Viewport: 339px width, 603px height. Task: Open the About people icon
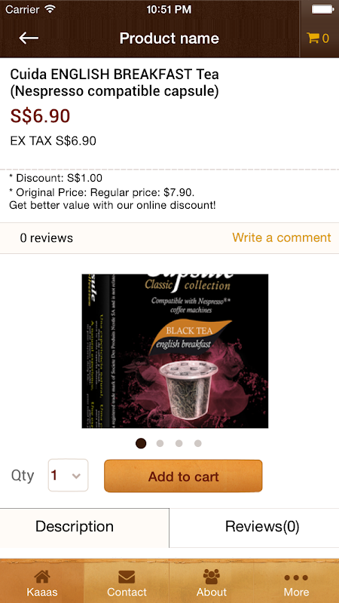[x=212, y=577]
